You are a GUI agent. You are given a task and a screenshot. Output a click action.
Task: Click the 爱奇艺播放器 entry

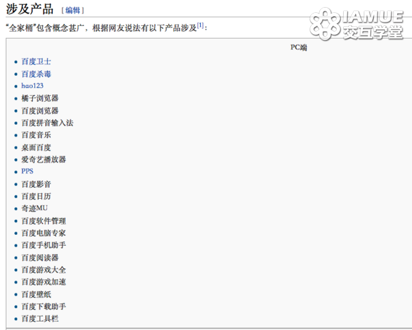[44, 160]
